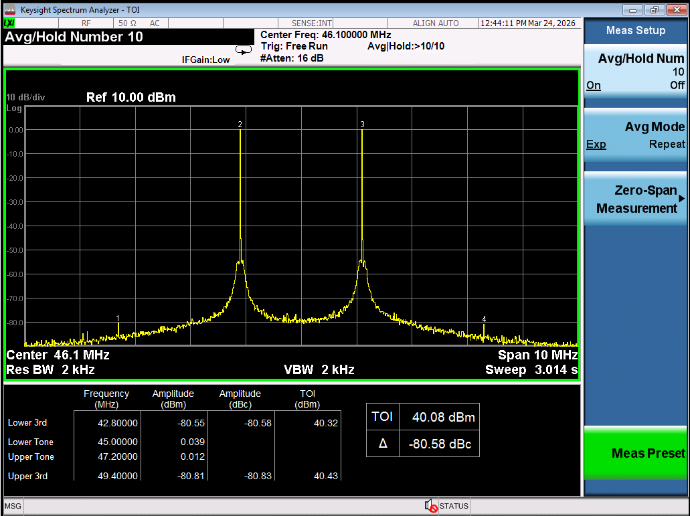Select marker 1 on the lower third-order product
Viewport: 690px width, 516px height.
(118, 318)
